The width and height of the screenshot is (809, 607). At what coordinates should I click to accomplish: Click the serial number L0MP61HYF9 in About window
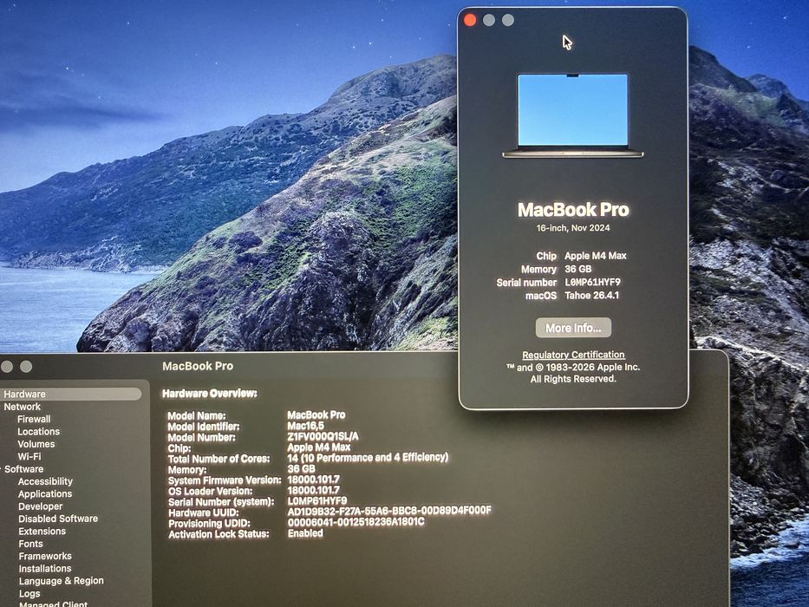pos(593,283)
